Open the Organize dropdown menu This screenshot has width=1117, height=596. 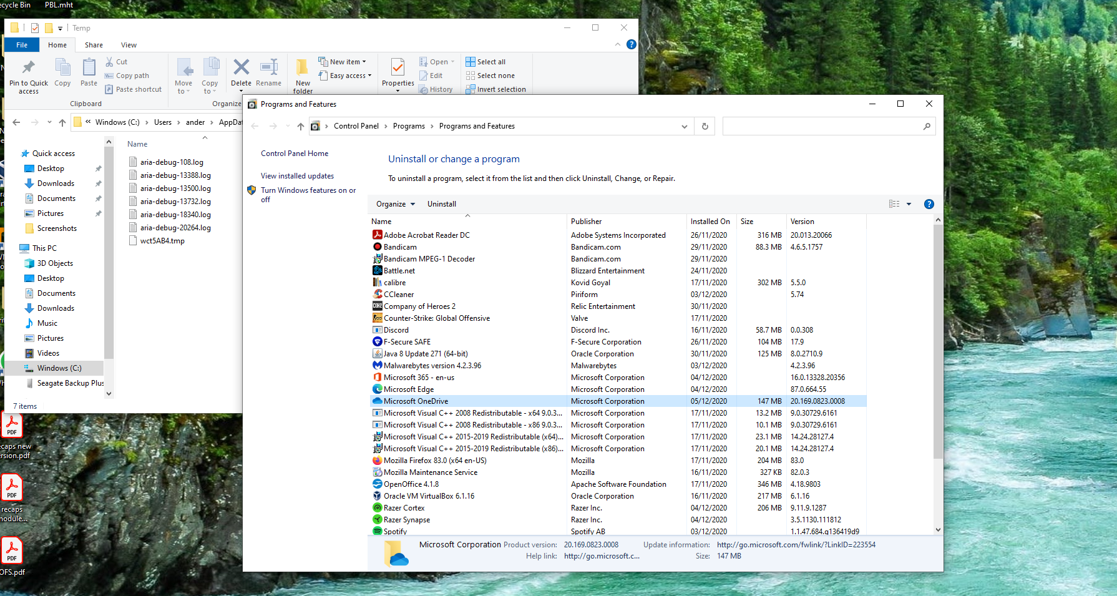[396, 204]
